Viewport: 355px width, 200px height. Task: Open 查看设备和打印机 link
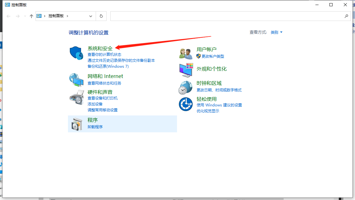coord(103,98)
